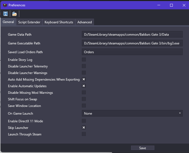The width and height of the screenshot is (189, 153).
Task: Enable the Story Log checkbox
Action: 84,59
